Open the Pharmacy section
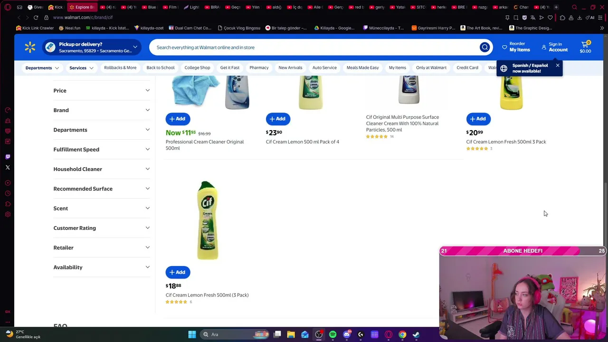 click(x=259, y=67)
